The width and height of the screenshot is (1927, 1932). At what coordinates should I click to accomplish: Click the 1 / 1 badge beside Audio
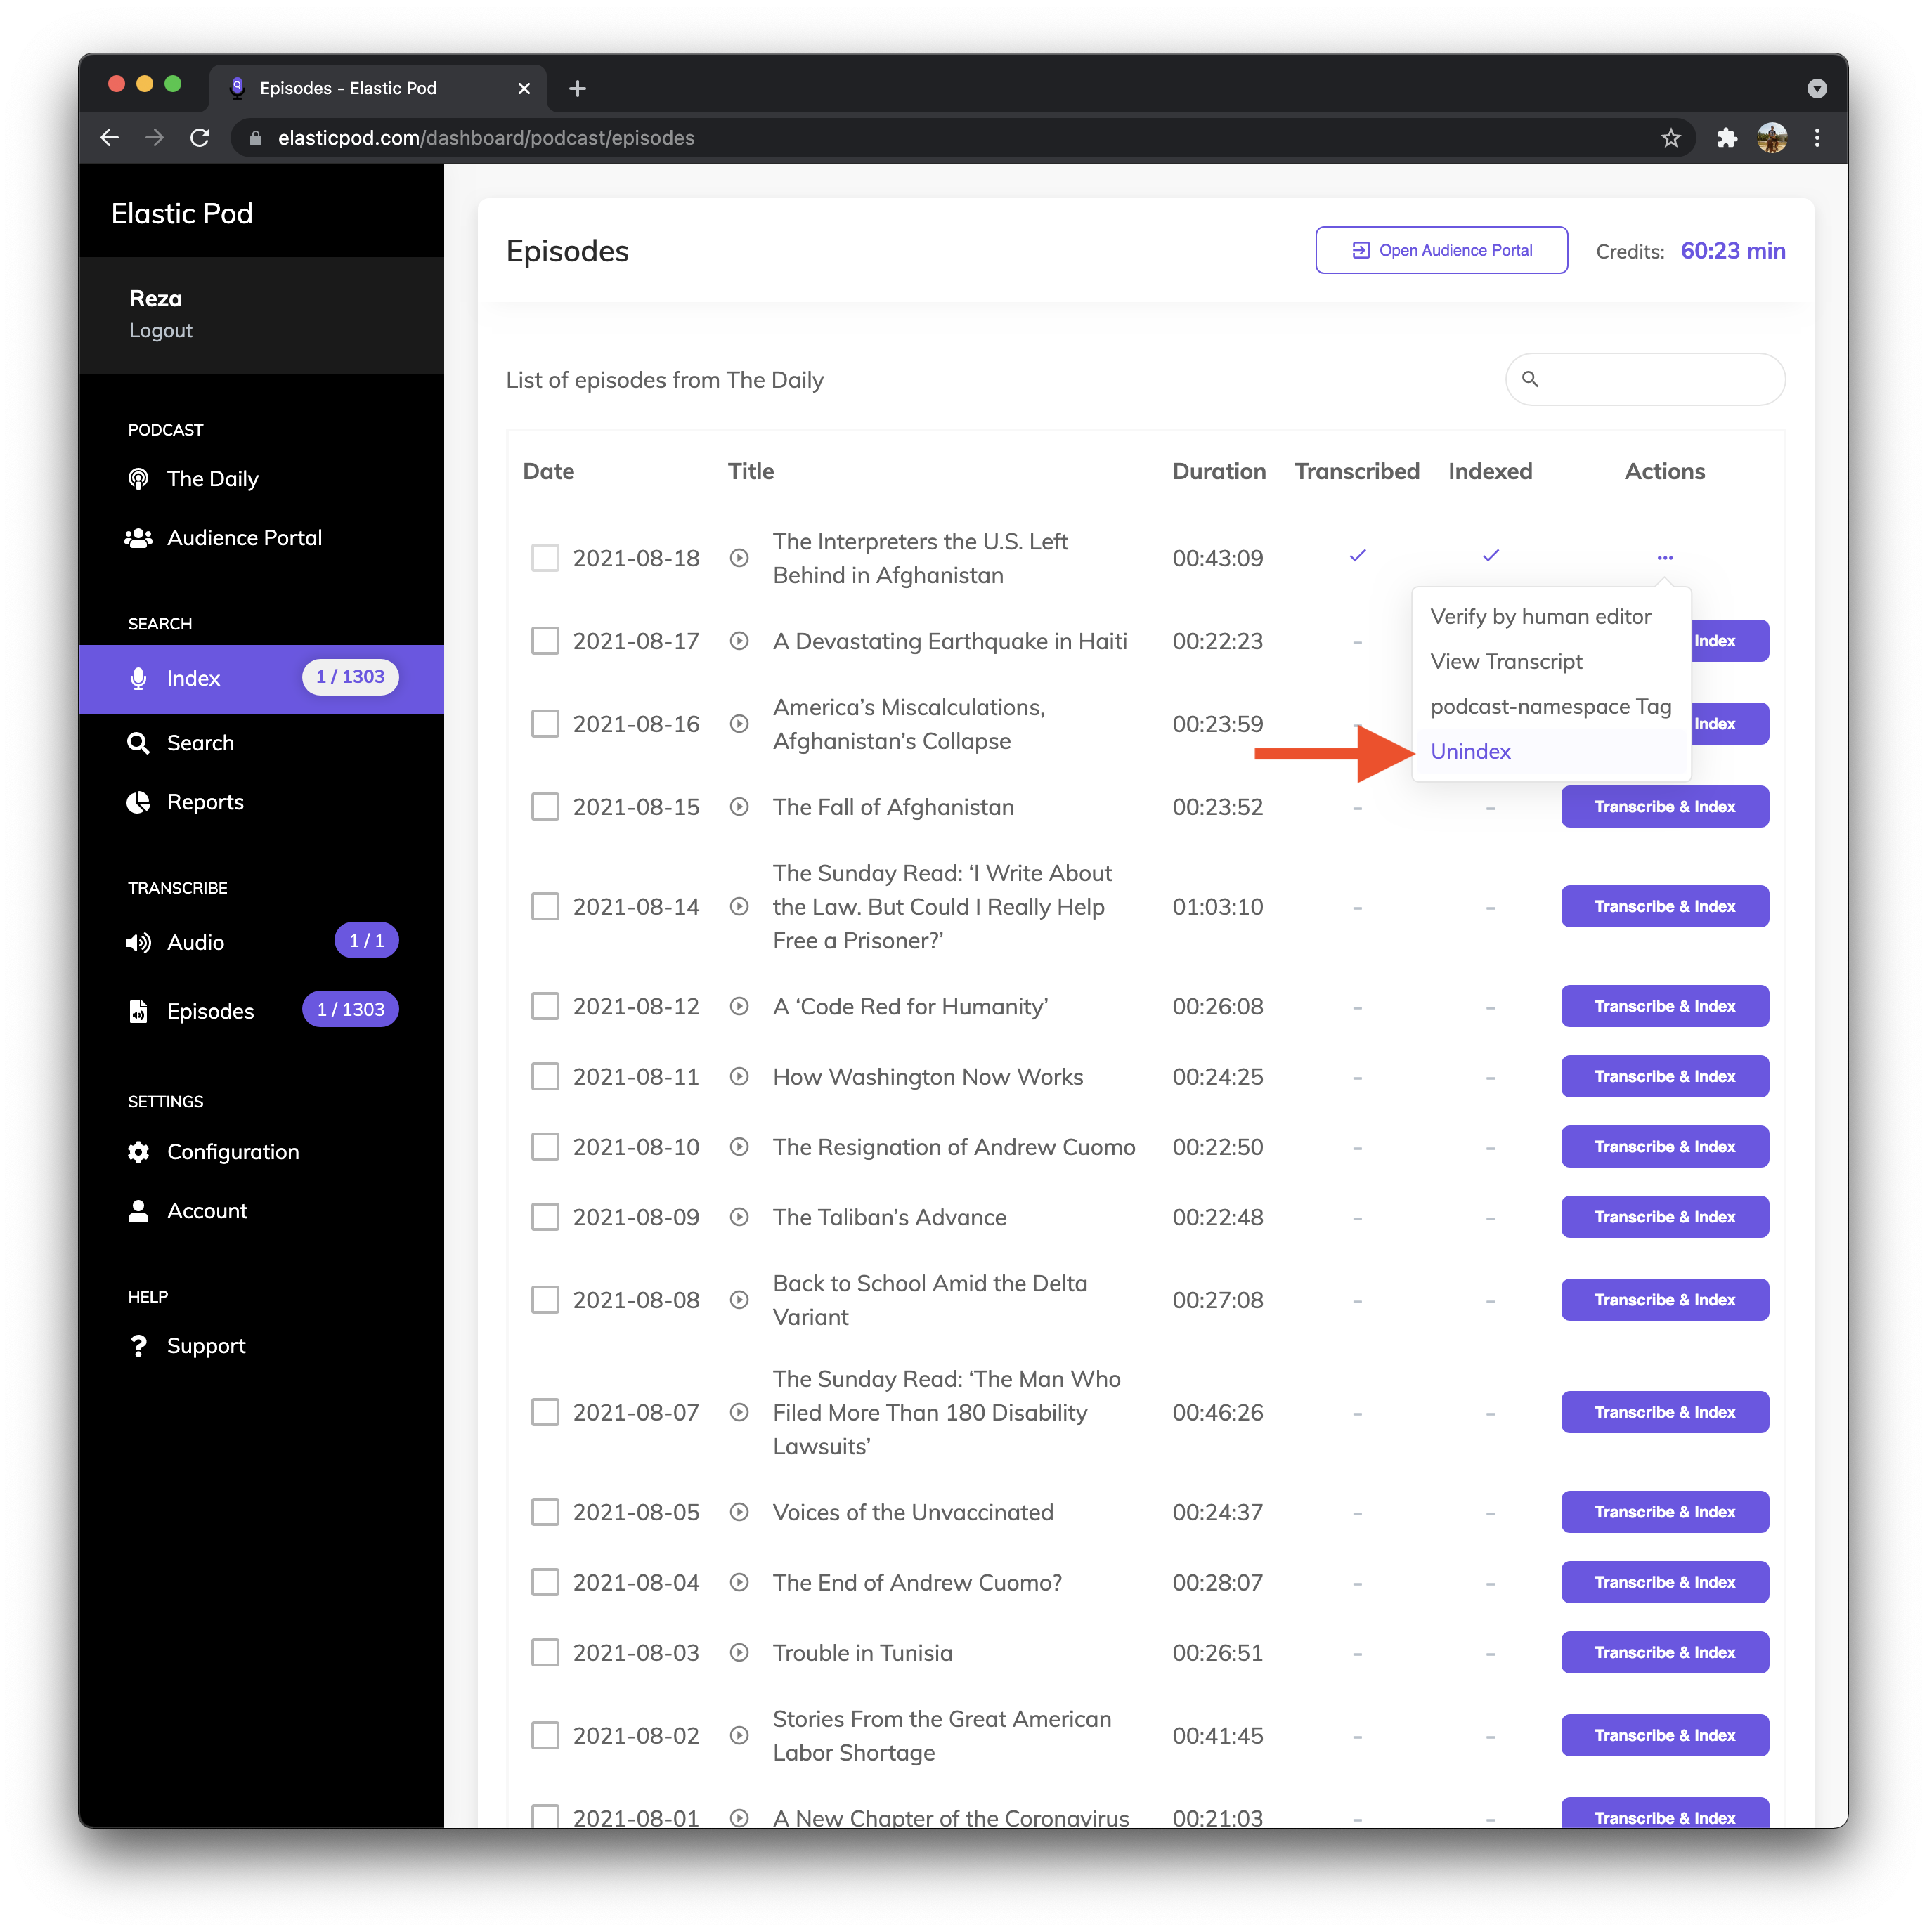366,941
